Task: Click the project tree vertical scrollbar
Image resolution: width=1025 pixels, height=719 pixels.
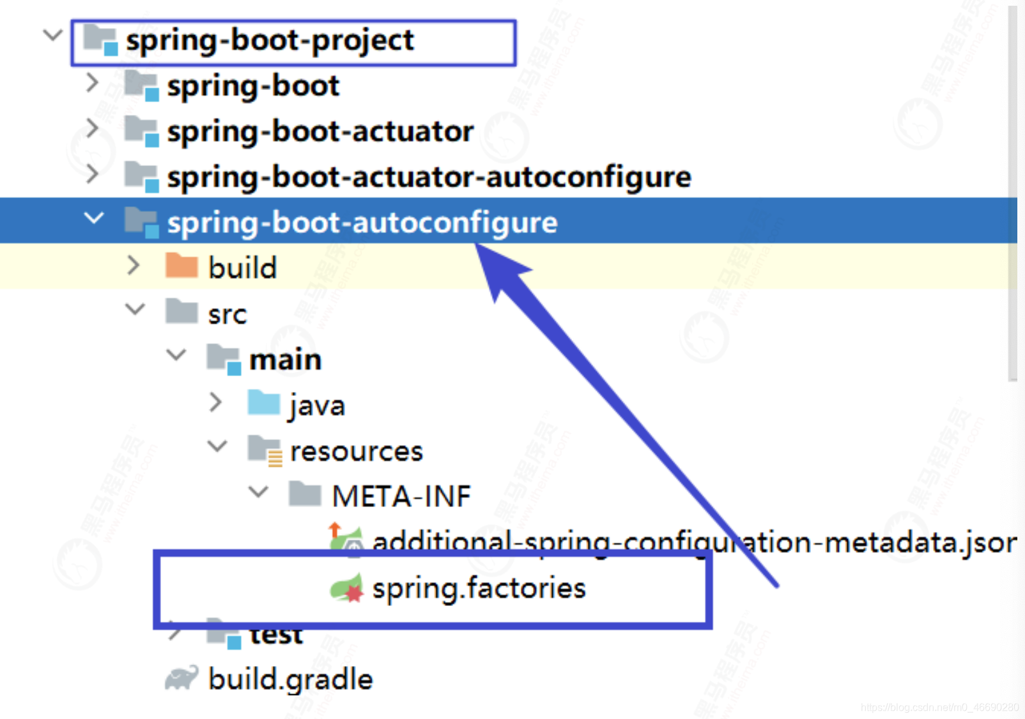Action: pyautogui.click(x=1012, y=193)
